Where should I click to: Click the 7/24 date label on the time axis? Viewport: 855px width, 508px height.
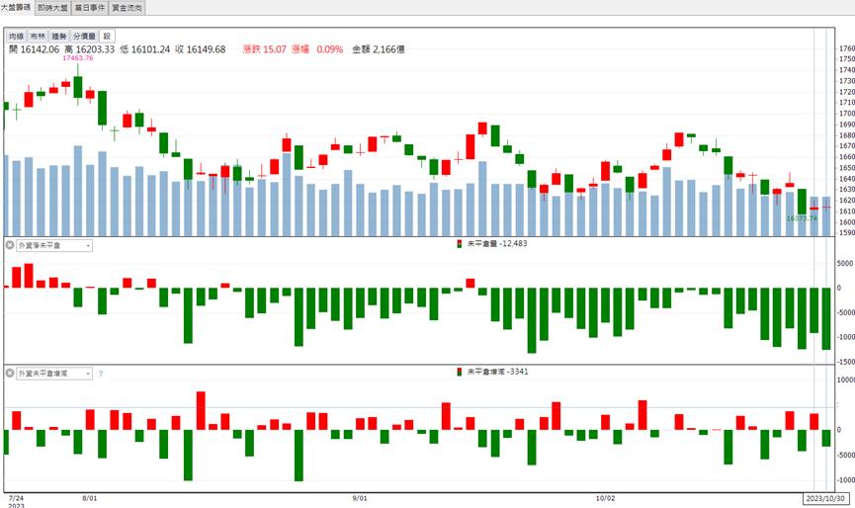[17, 498]
